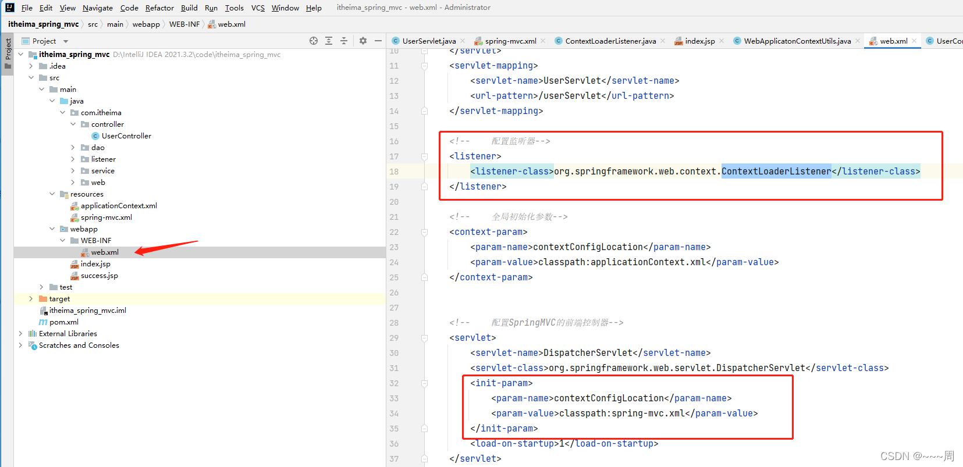Screen dimensions: 963x467
Task: Fold the servlet block at line 29
Action: (424, 338)
